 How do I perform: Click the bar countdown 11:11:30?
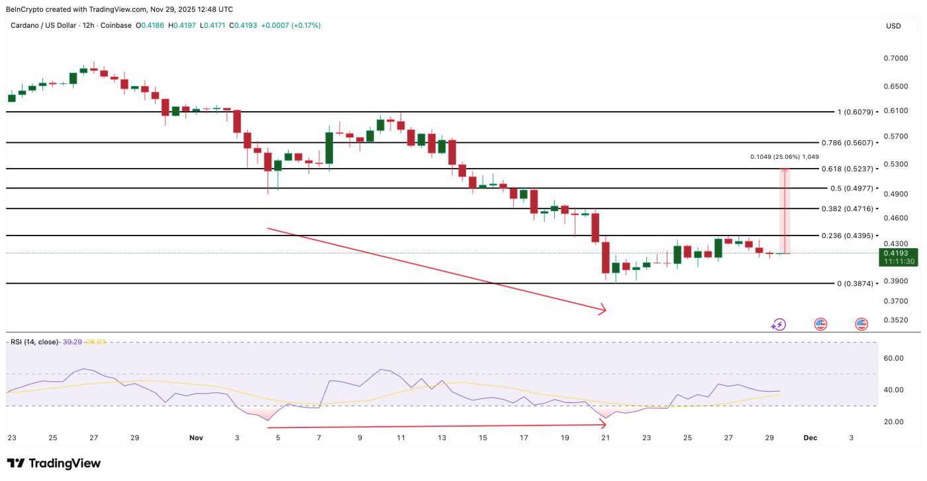click(898, 261)
